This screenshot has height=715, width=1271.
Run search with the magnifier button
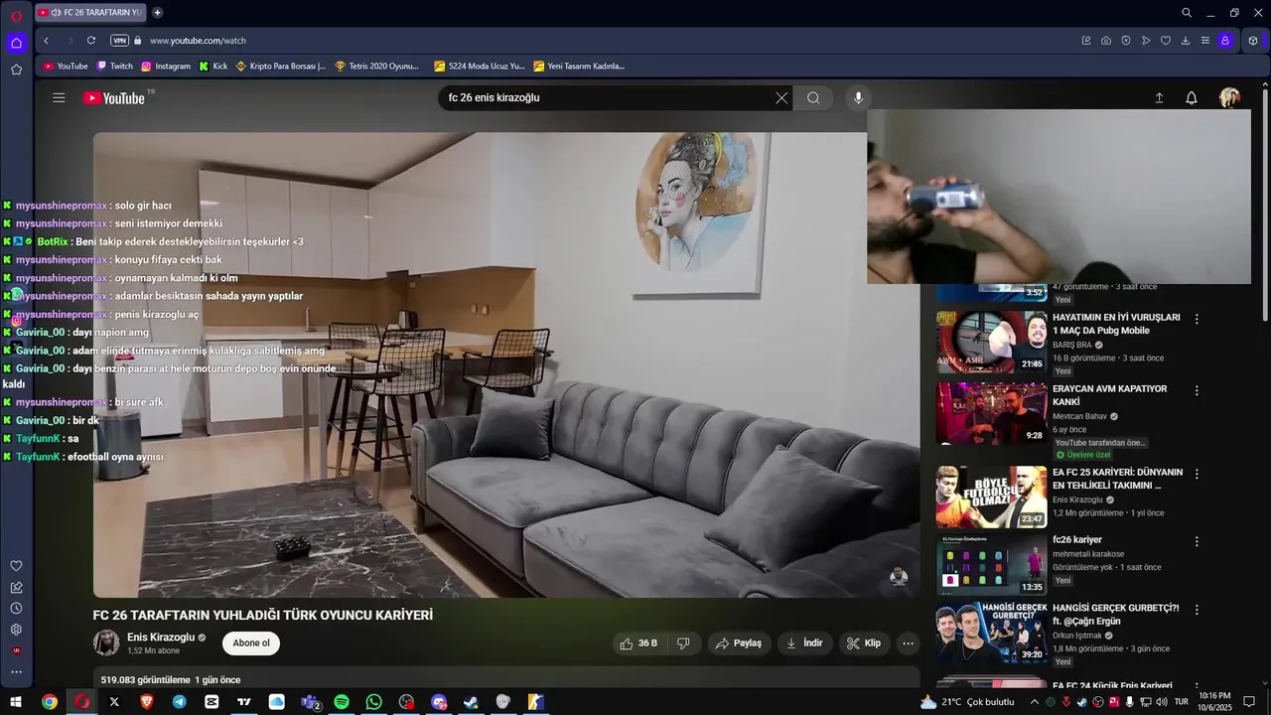click(x=813, y=97)
